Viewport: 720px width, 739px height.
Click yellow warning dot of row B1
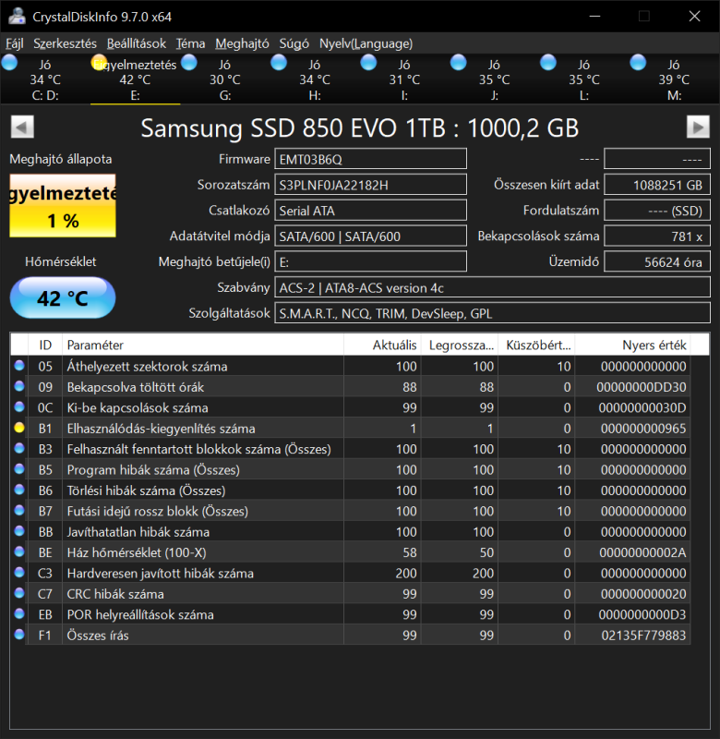(19, 428)
